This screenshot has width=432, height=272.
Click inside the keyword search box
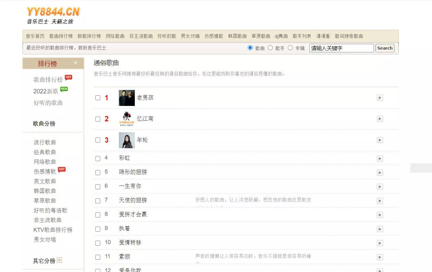coord(341,48)
